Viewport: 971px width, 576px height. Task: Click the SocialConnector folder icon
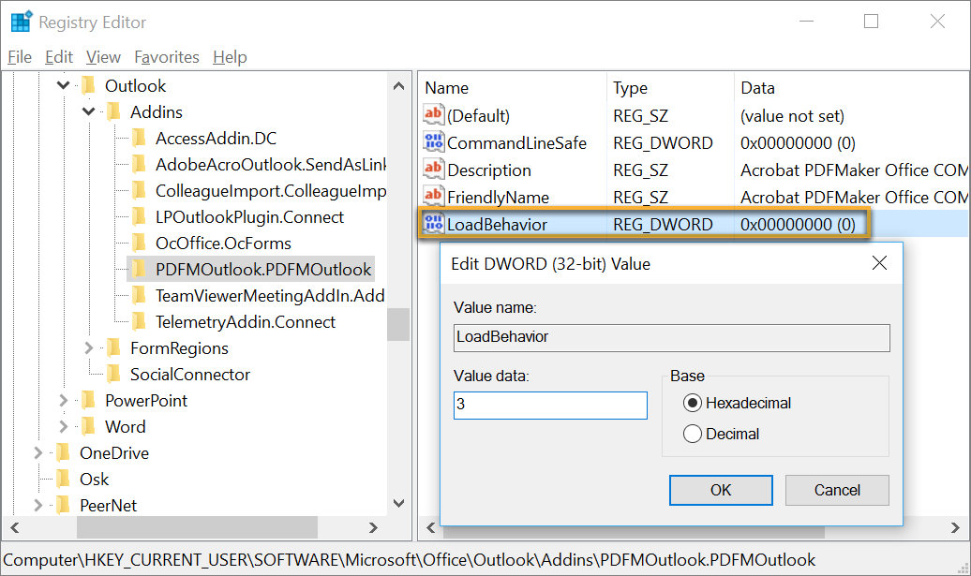(x=112, y=374)
